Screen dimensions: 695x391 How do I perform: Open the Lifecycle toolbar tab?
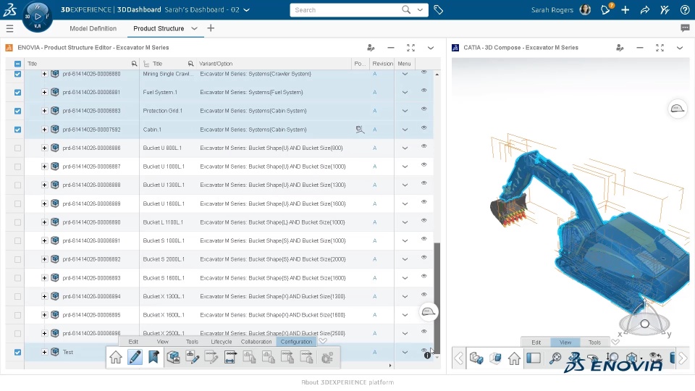(222, 342)
